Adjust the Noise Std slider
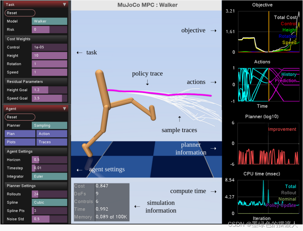This screenshot has height=231, width=303. (50, 219)
